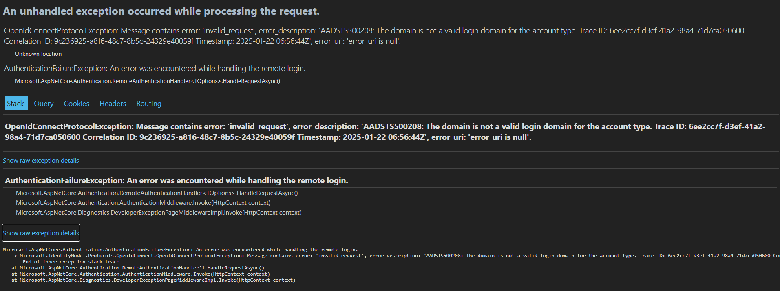Switch to the Routing tab
The width and height of the screenshot is (780, 291).
tap(148, 103)
